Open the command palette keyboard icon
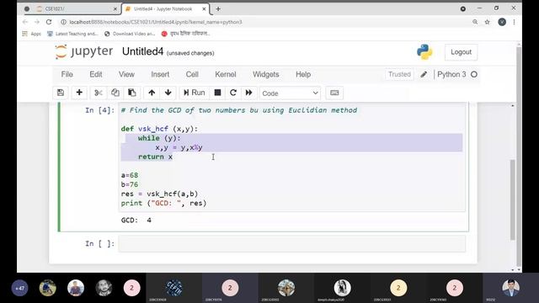The height and width of the screenshot is (303, 539). pyautogui.click(x=334, y=93)
